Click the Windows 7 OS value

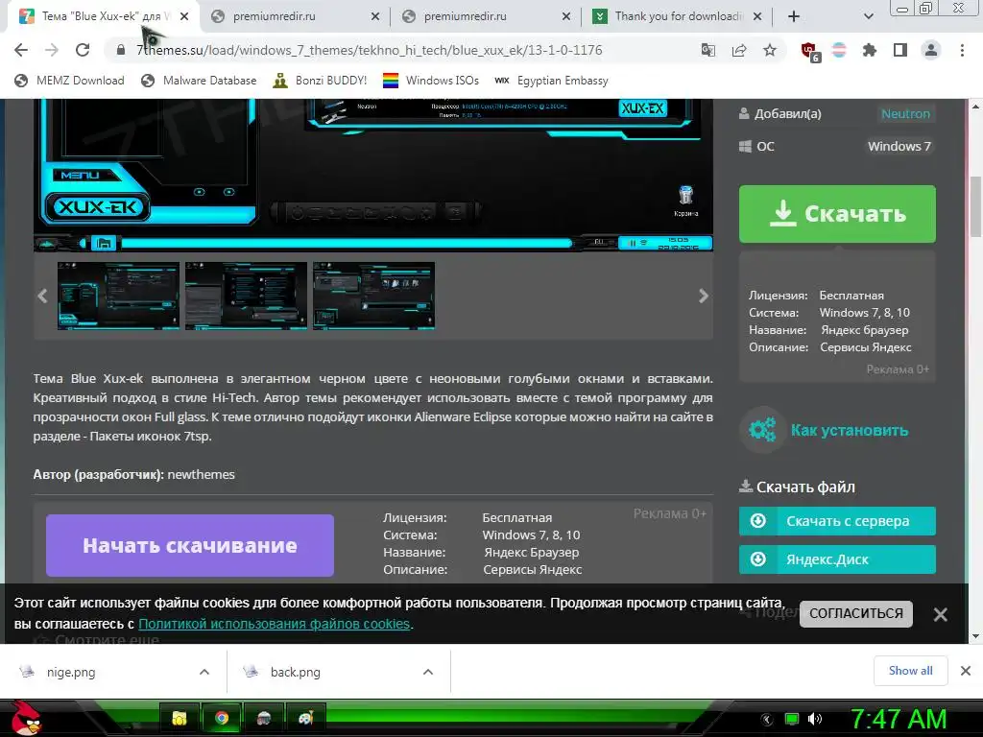tap(899, 146)
